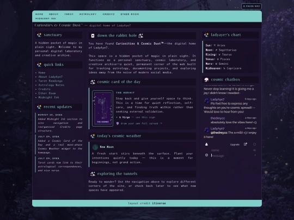Click the 'ladyaye7's chart' heading

(226, 35)
